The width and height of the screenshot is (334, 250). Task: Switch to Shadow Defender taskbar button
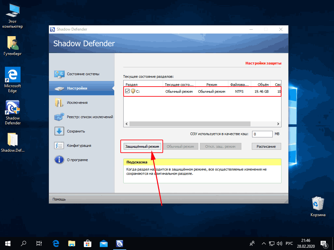pyautogui.click(x=119, y=243)
